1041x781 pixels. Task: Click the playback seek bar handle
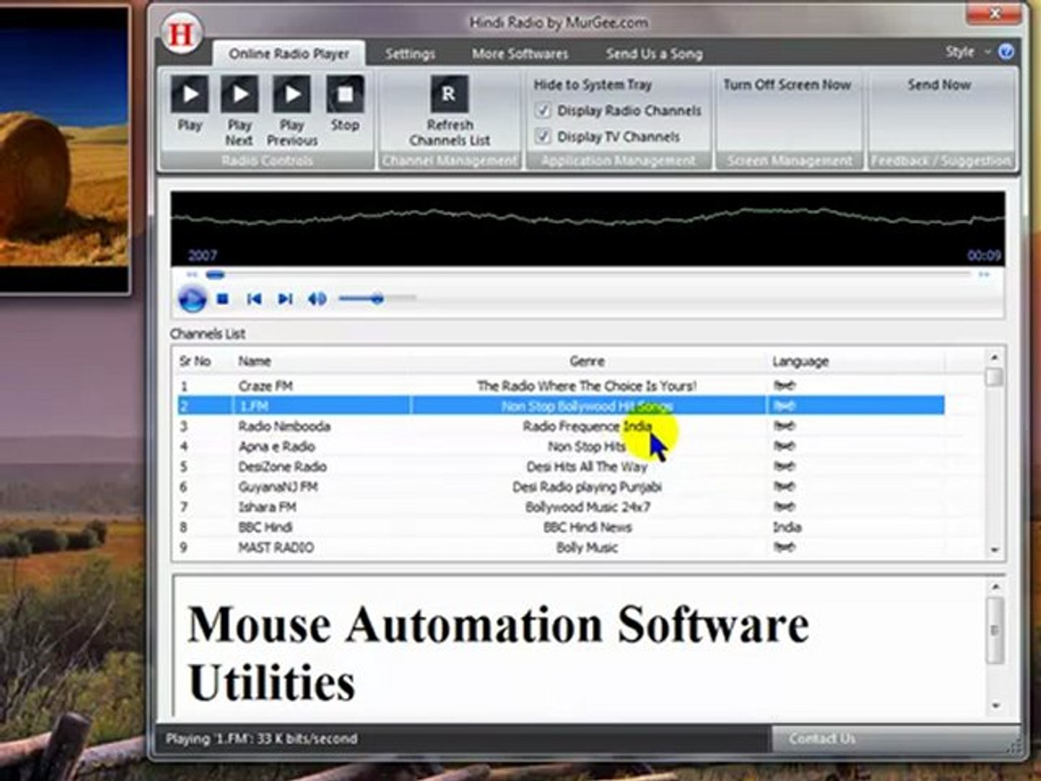tap(215, 275)
